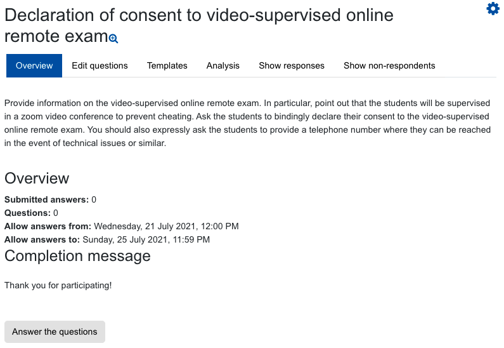Viewport: 504px width, 348px height.
Task: Select the Analysis tab
Action: pyautogui.click(x=223, y=65)
